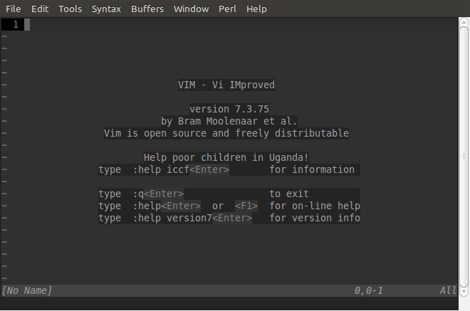The width and height of the screenshot is (470, 311).
Task: Click the 'for version info' text
Action: tap(315, 218)
